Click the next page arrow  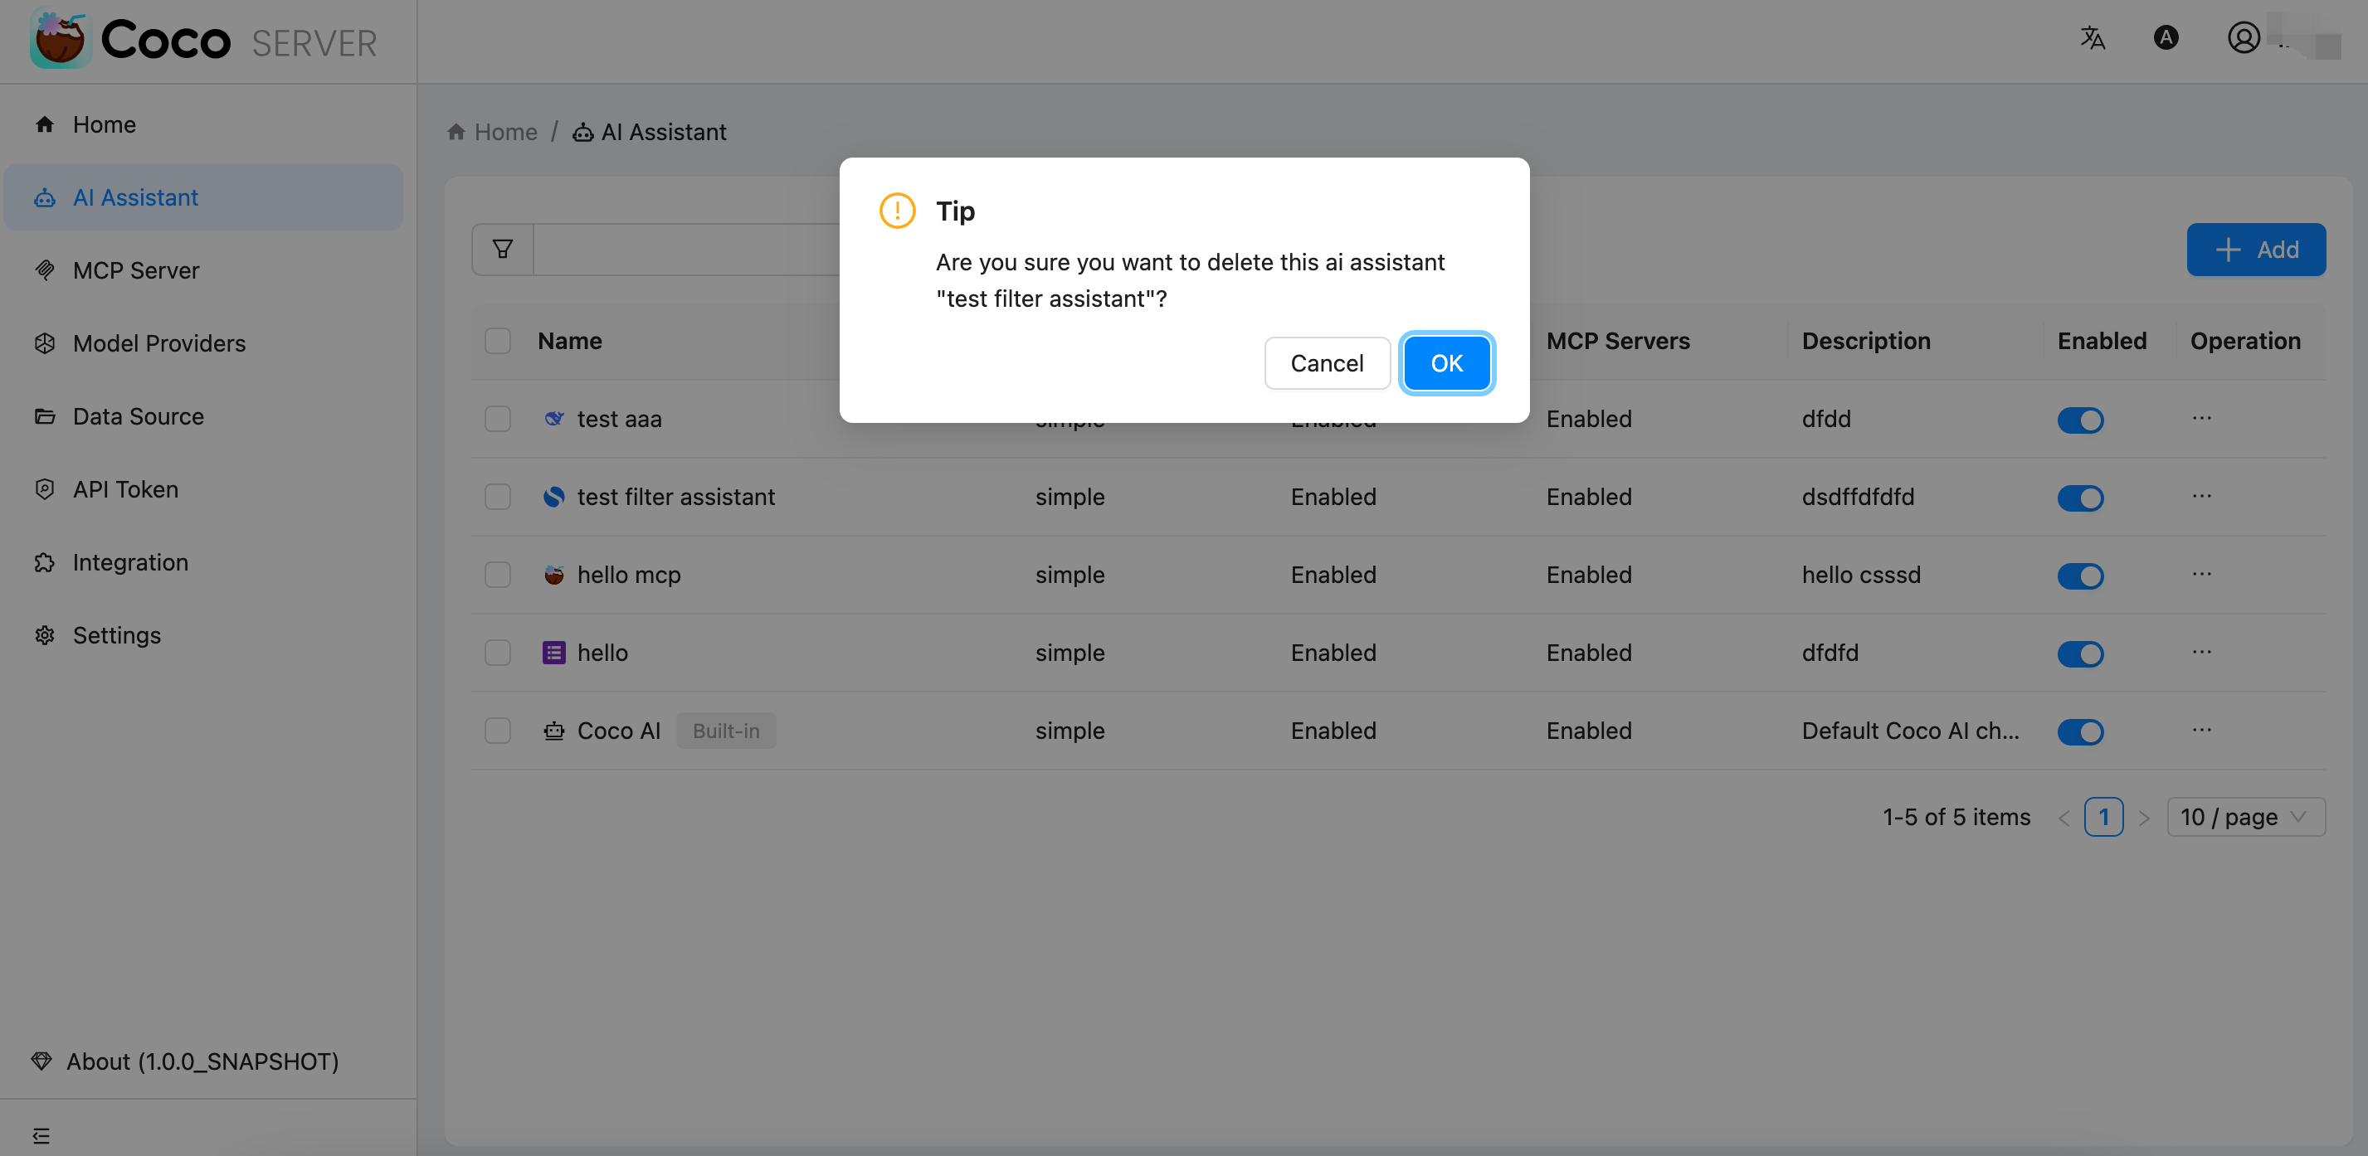(2144, 818)
